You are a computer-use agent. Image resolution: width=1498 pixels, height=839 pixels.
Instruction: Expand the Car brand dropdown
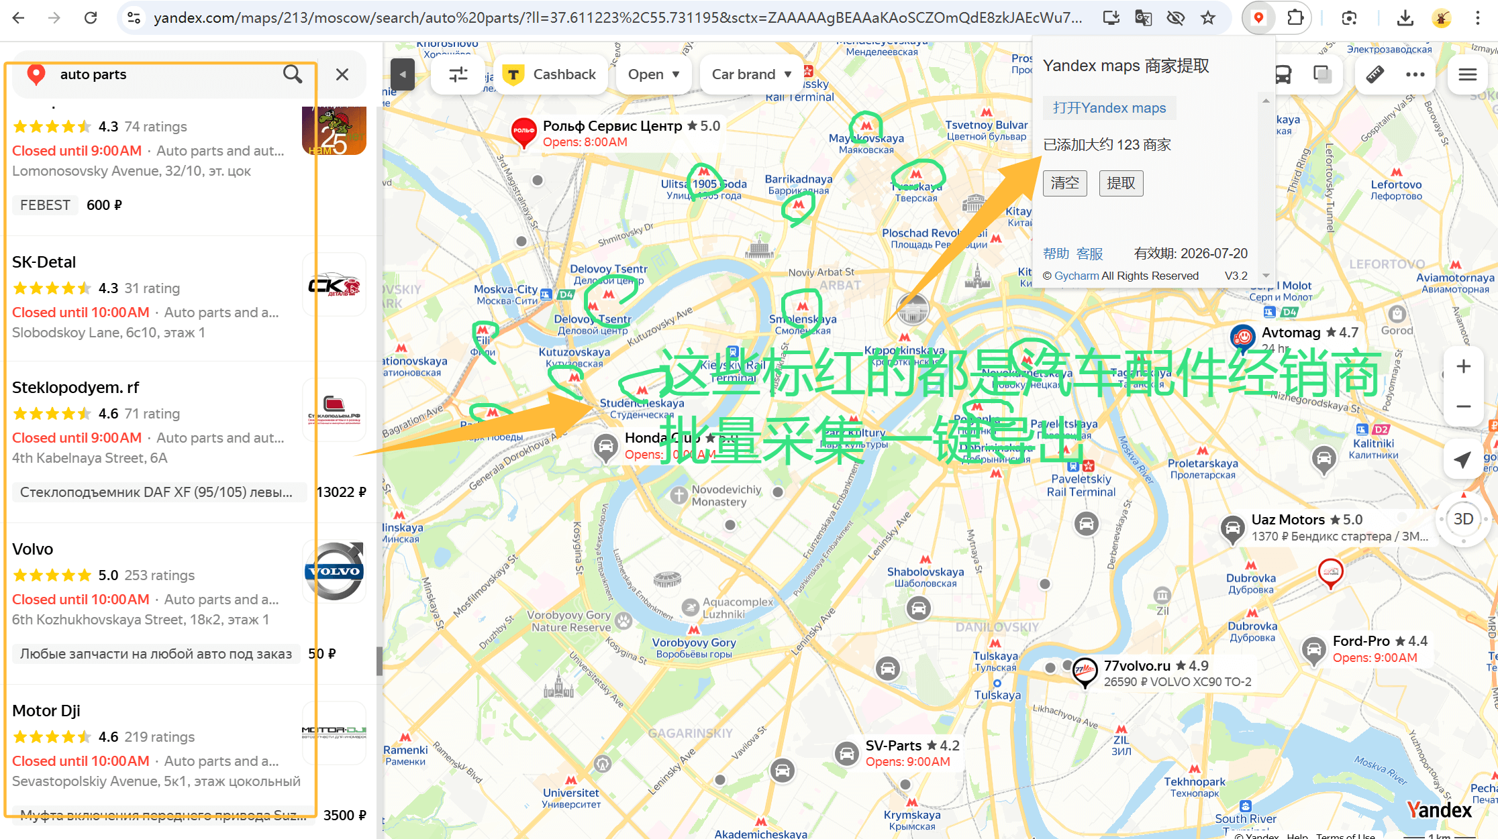click(x=751, y=74)
